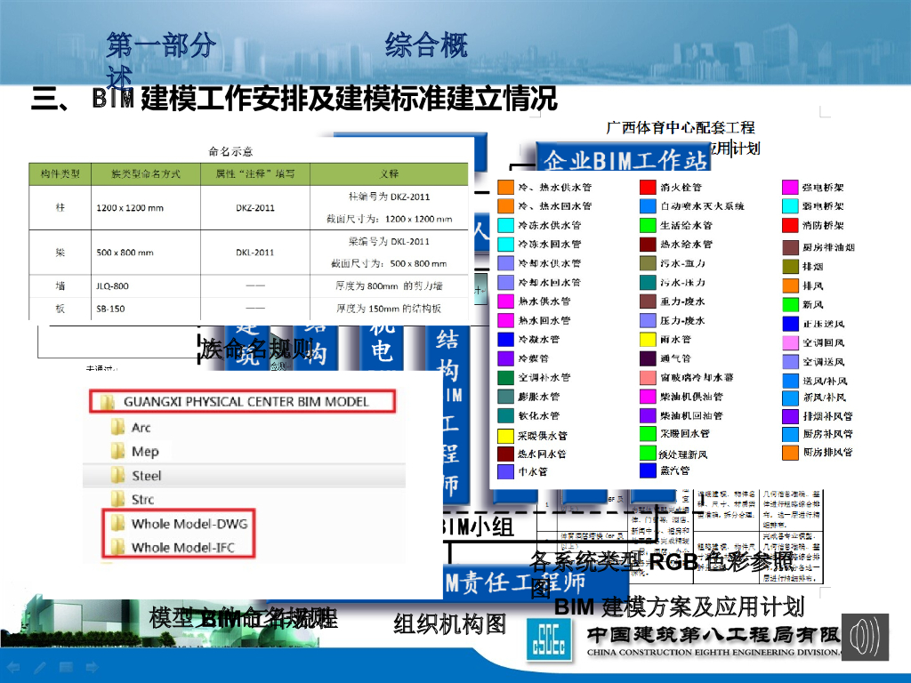
Task: Open the slideshow menu icon
Action: point(67,666)
